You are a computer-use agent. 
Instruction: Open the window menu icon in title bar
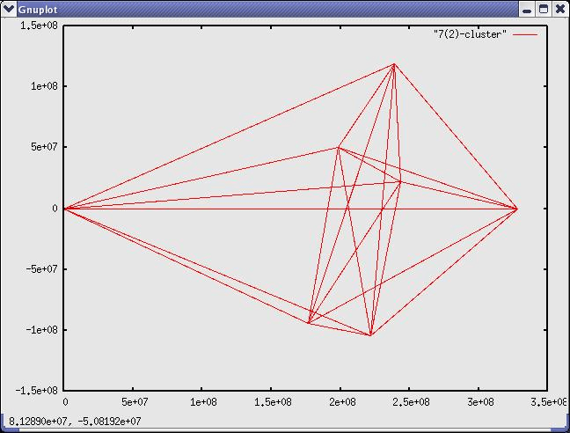click(x=8, y=9)
